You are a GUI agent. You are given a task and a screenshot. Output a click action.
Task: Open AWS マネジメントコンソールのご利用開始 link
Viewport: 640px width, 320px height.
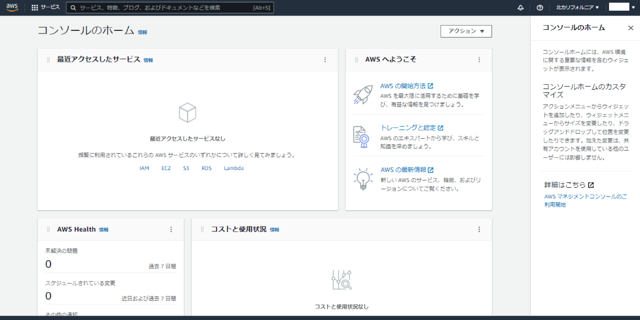coord(586,201)
